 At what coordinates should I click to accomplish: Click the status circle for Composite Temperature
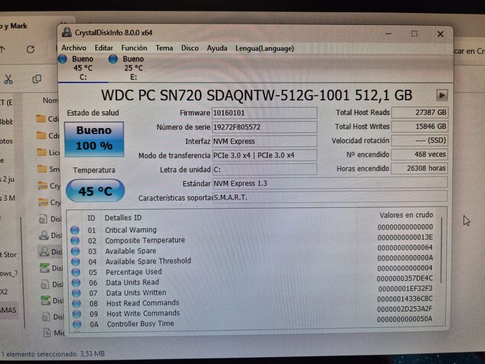(x=75, y=240)
